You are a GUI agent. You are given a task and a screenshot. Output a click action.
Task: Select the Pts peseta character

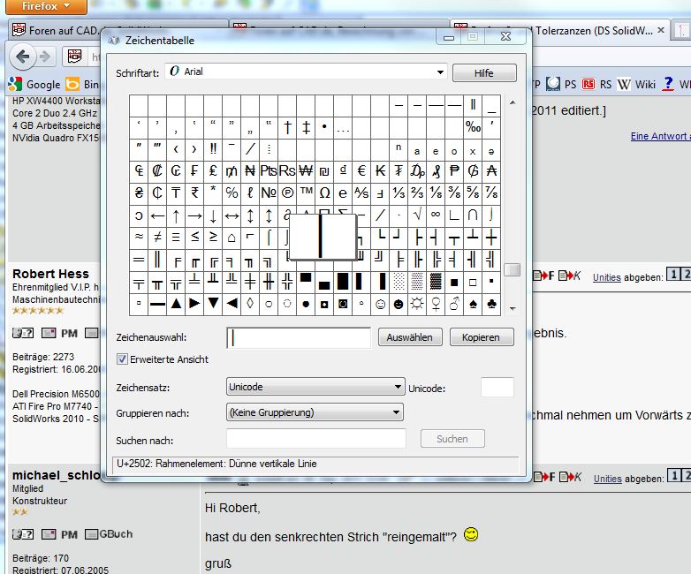click(x=269, y=171)
